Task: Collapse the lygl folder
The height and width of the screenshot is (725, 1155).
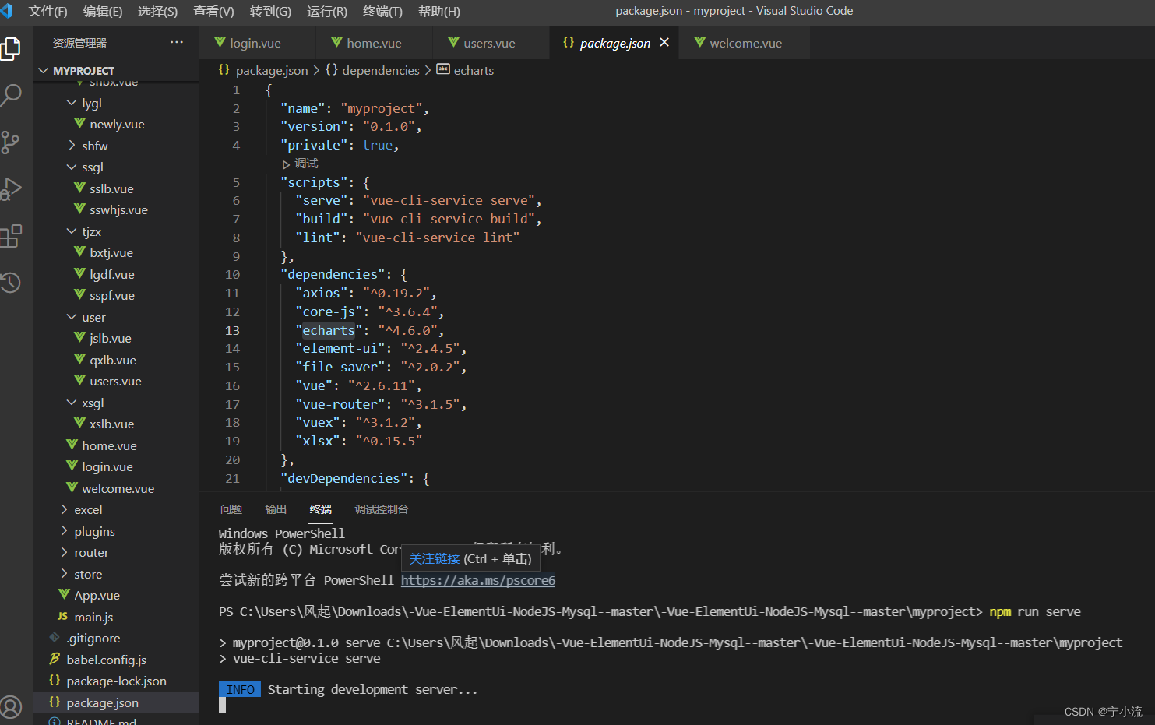Action: point(117,103)
